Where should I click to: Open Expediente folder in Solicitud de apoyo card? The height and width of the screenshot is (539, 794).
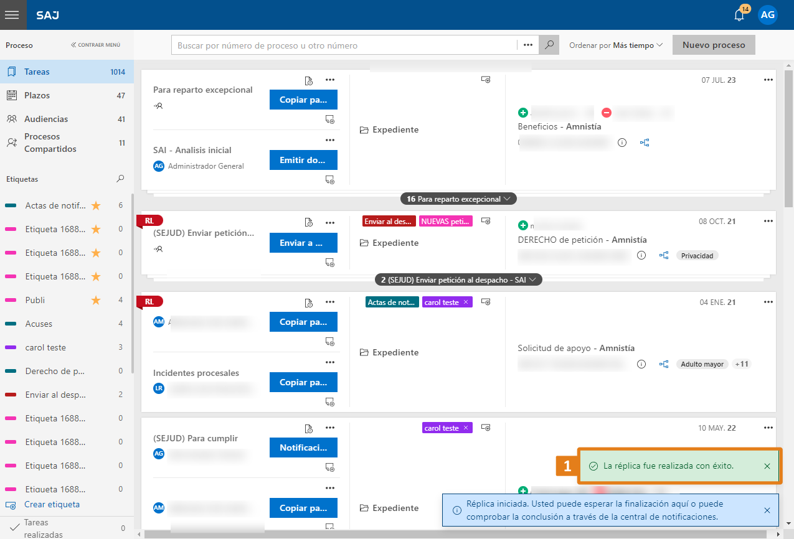point(389,352)
